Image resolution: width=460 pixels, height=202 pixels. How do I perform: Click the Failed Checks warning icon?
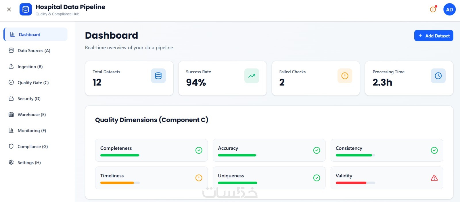[345, 76]
